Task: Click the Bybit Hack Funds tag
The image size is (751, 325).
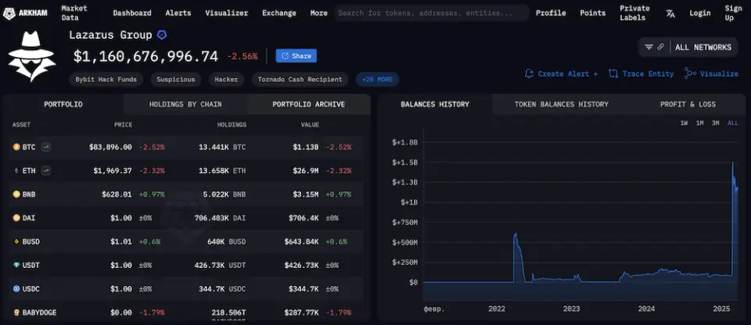Action: coord(103,80)
